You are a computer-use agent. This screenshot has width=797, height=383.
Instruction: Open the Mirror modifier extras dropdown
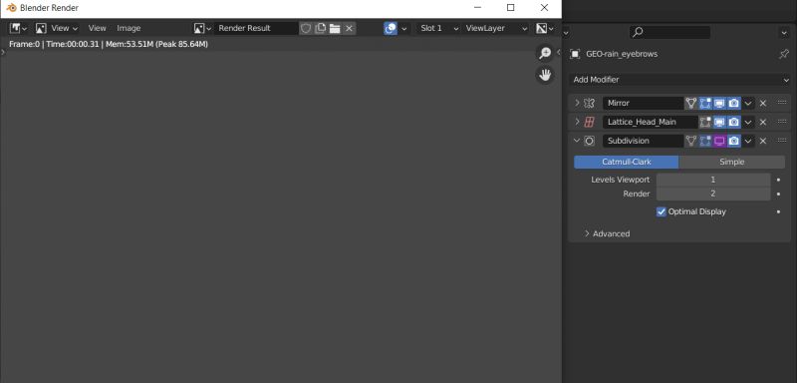point(748,104)
